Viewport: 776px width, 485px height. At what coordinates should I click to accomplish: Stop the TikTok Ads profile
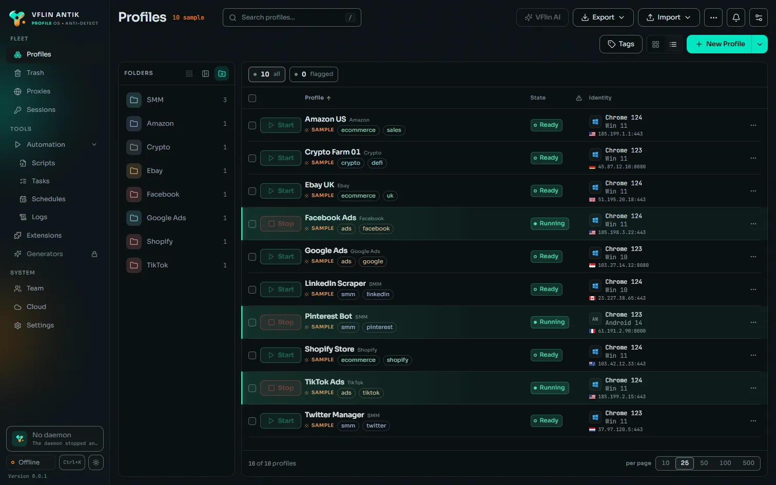(281, 388)
